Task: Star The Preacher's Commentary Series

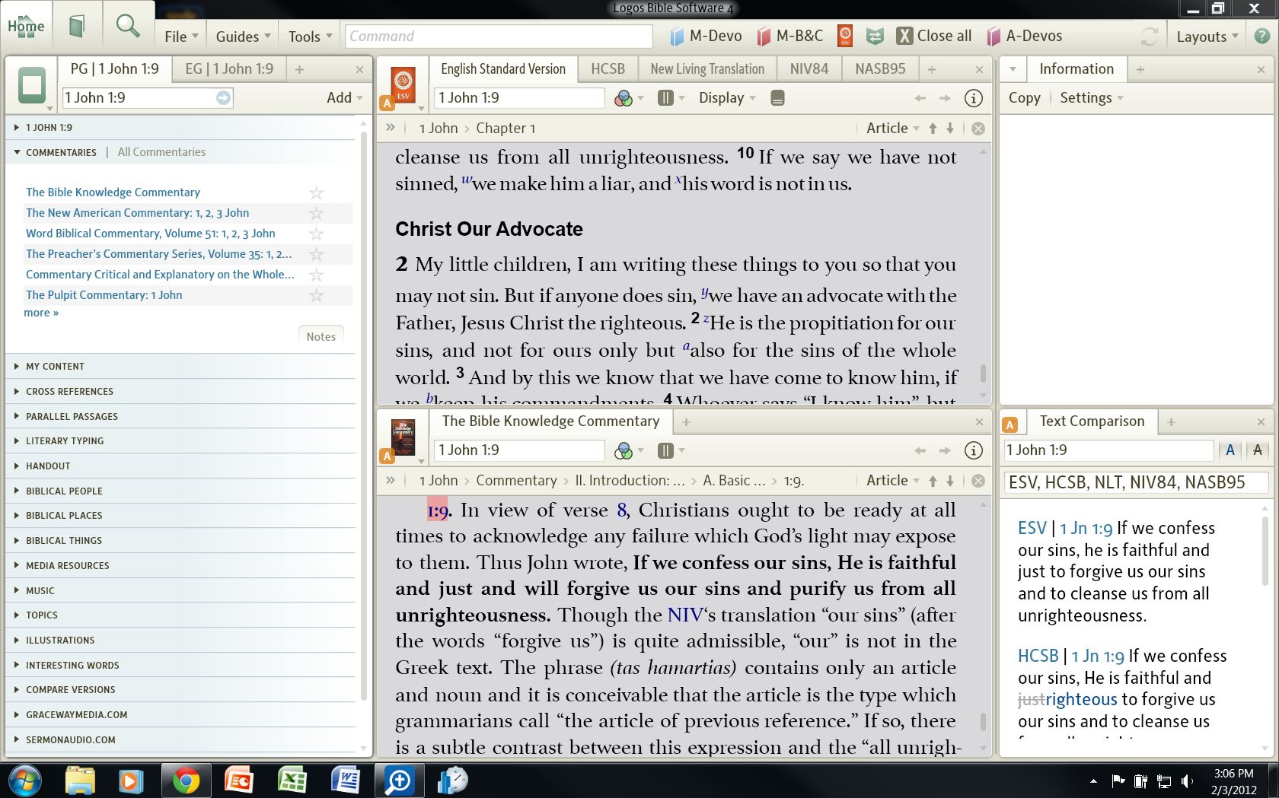Action: coord(316,254)
